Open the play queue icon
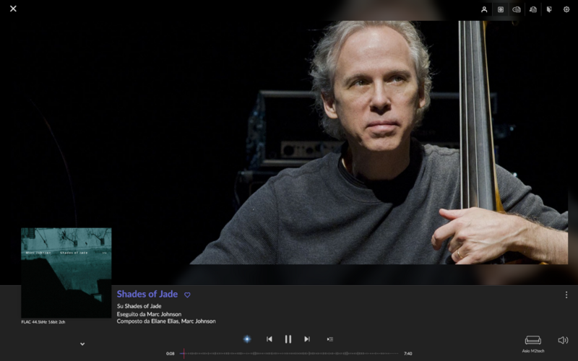The width and height of the screenshot is (578, 361). tap(330, 339)
